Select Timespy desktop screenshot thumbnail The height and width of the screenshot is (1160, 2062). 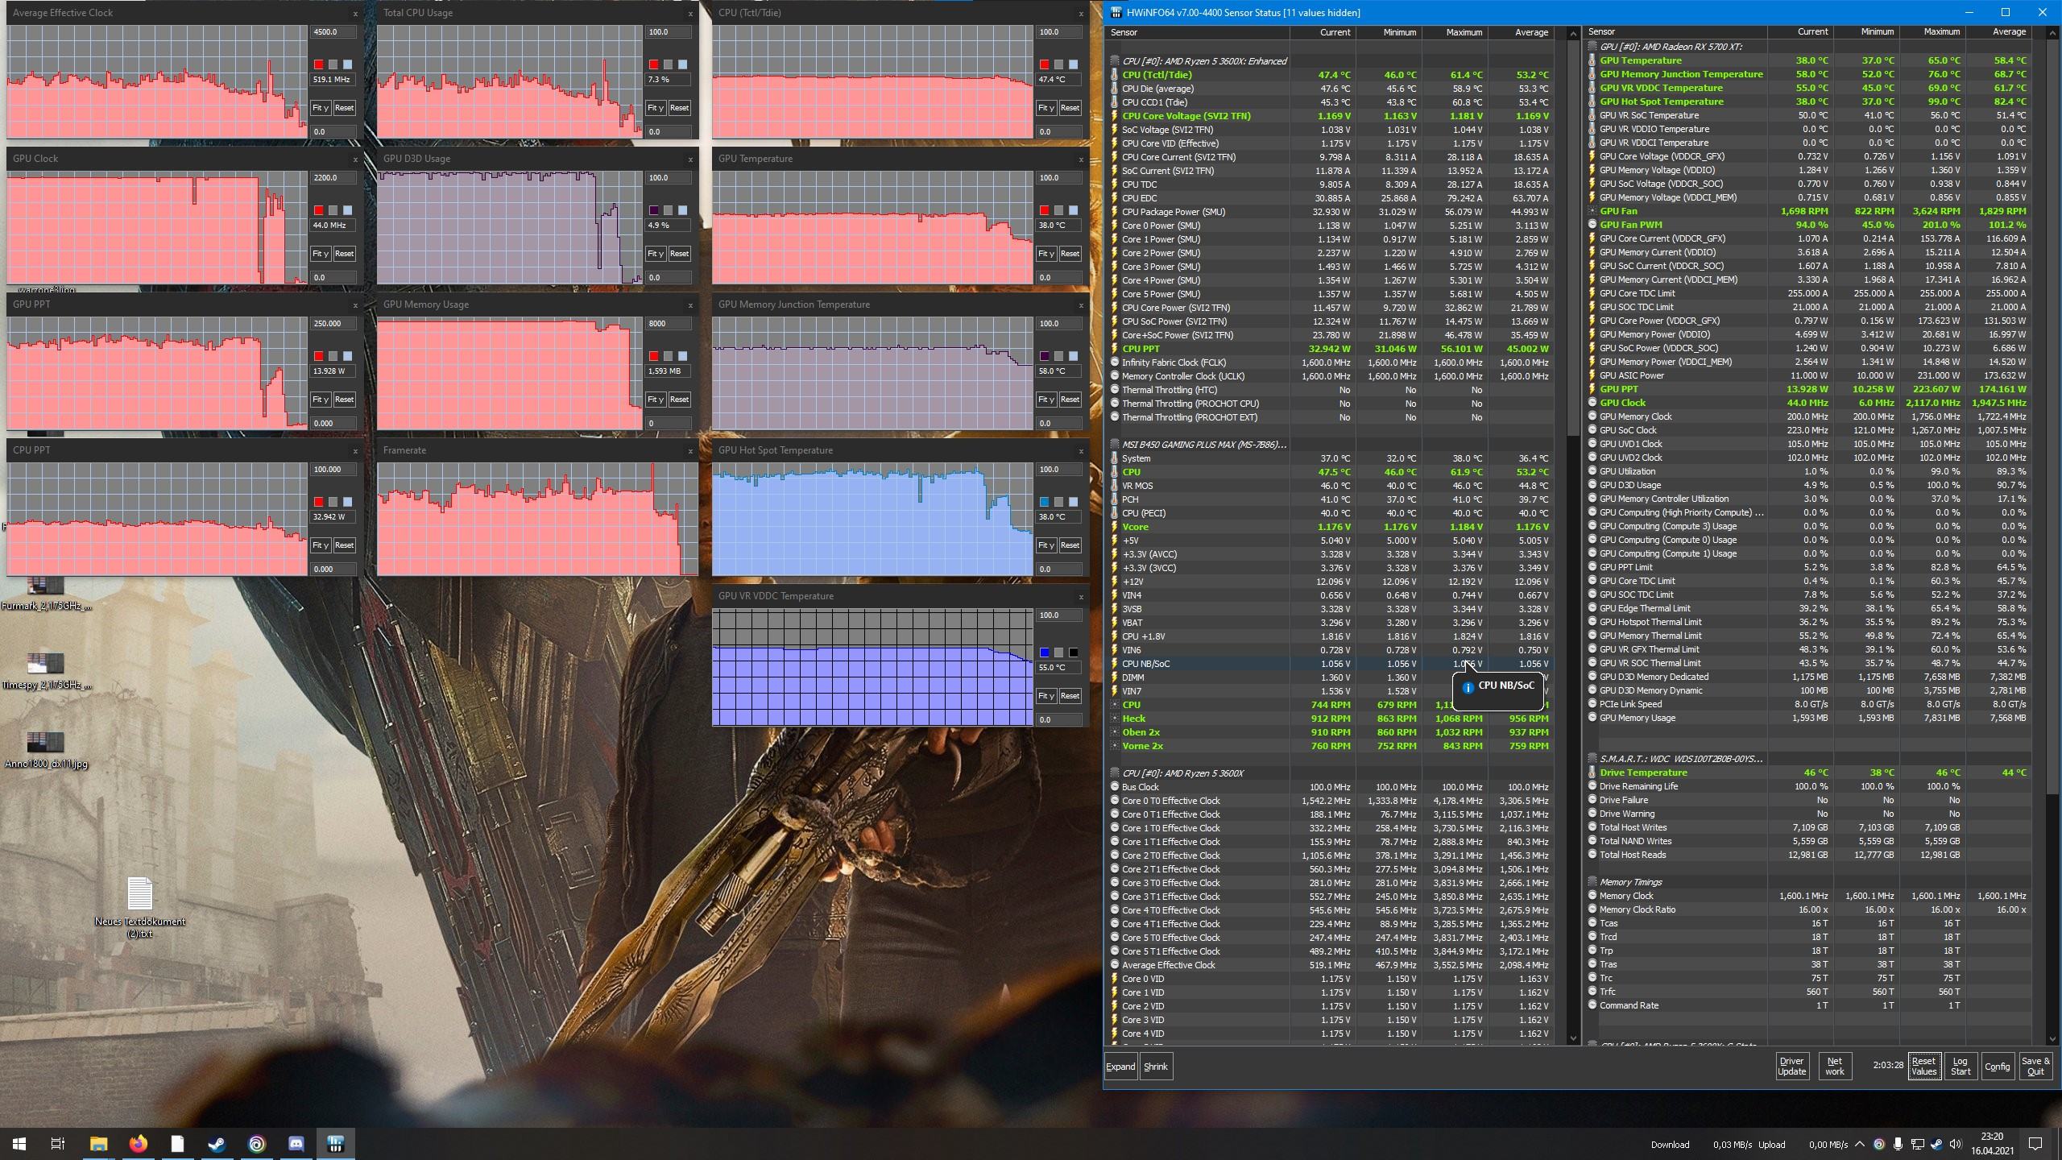[45, 670]
